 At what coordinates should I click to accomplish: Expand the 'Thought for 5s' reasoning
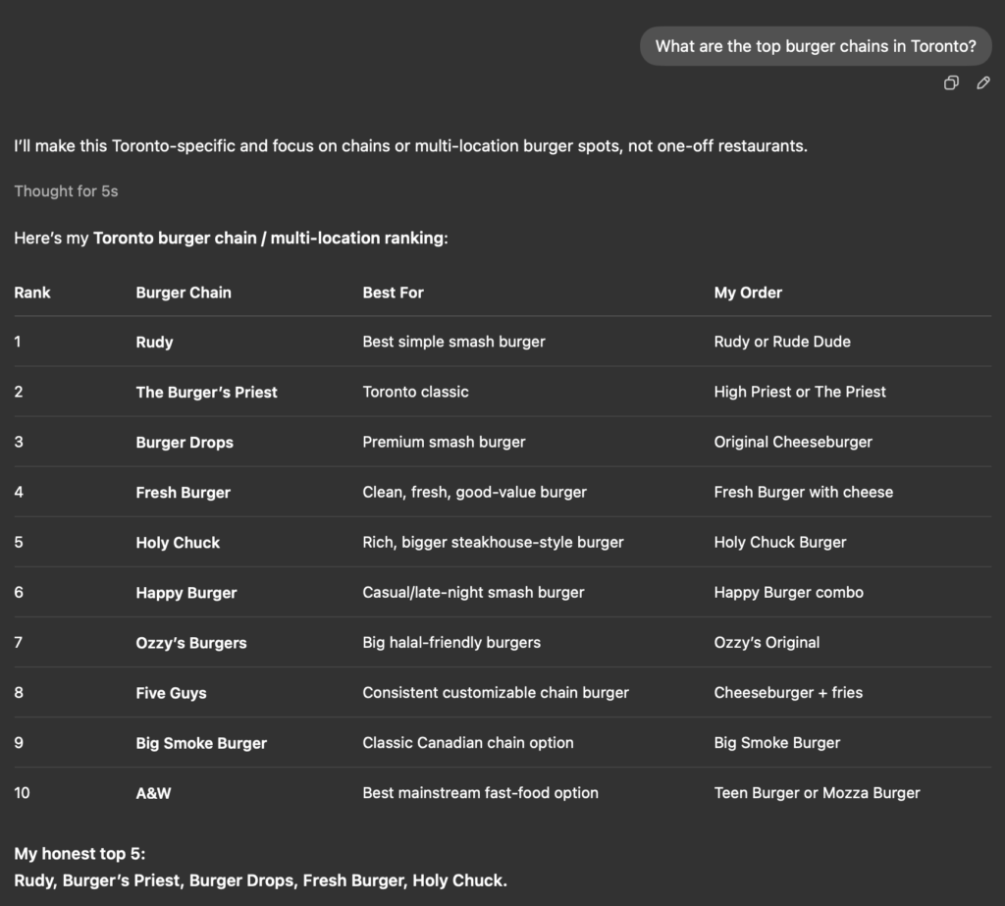[66, 191]
